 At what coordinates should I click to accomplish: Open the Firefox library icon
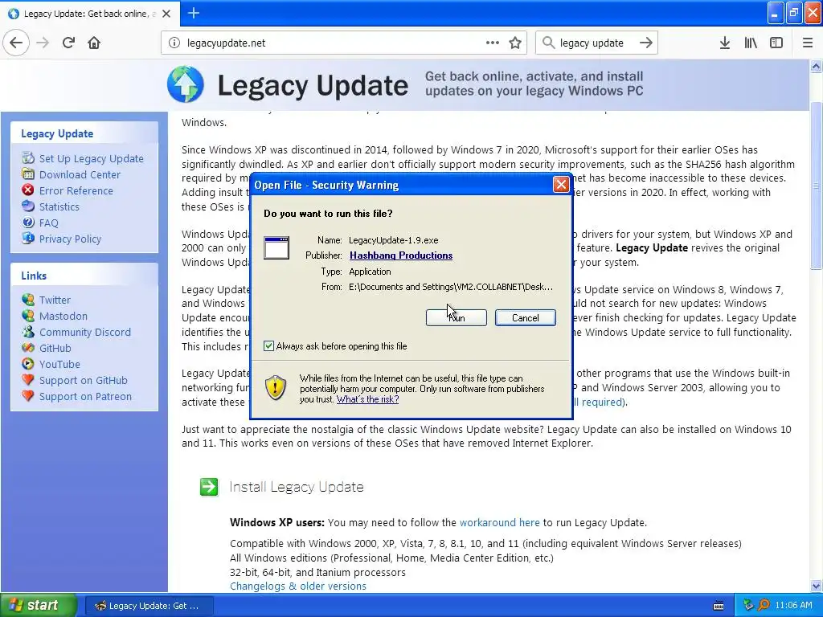click(x=751, y=43)
